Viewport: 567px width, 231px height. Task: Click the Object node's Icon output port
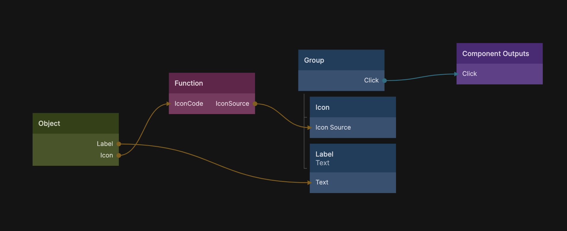coord(119,155)
